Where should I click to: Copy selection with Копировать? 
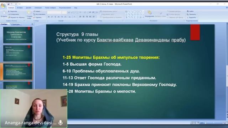(x=14, y=14)
